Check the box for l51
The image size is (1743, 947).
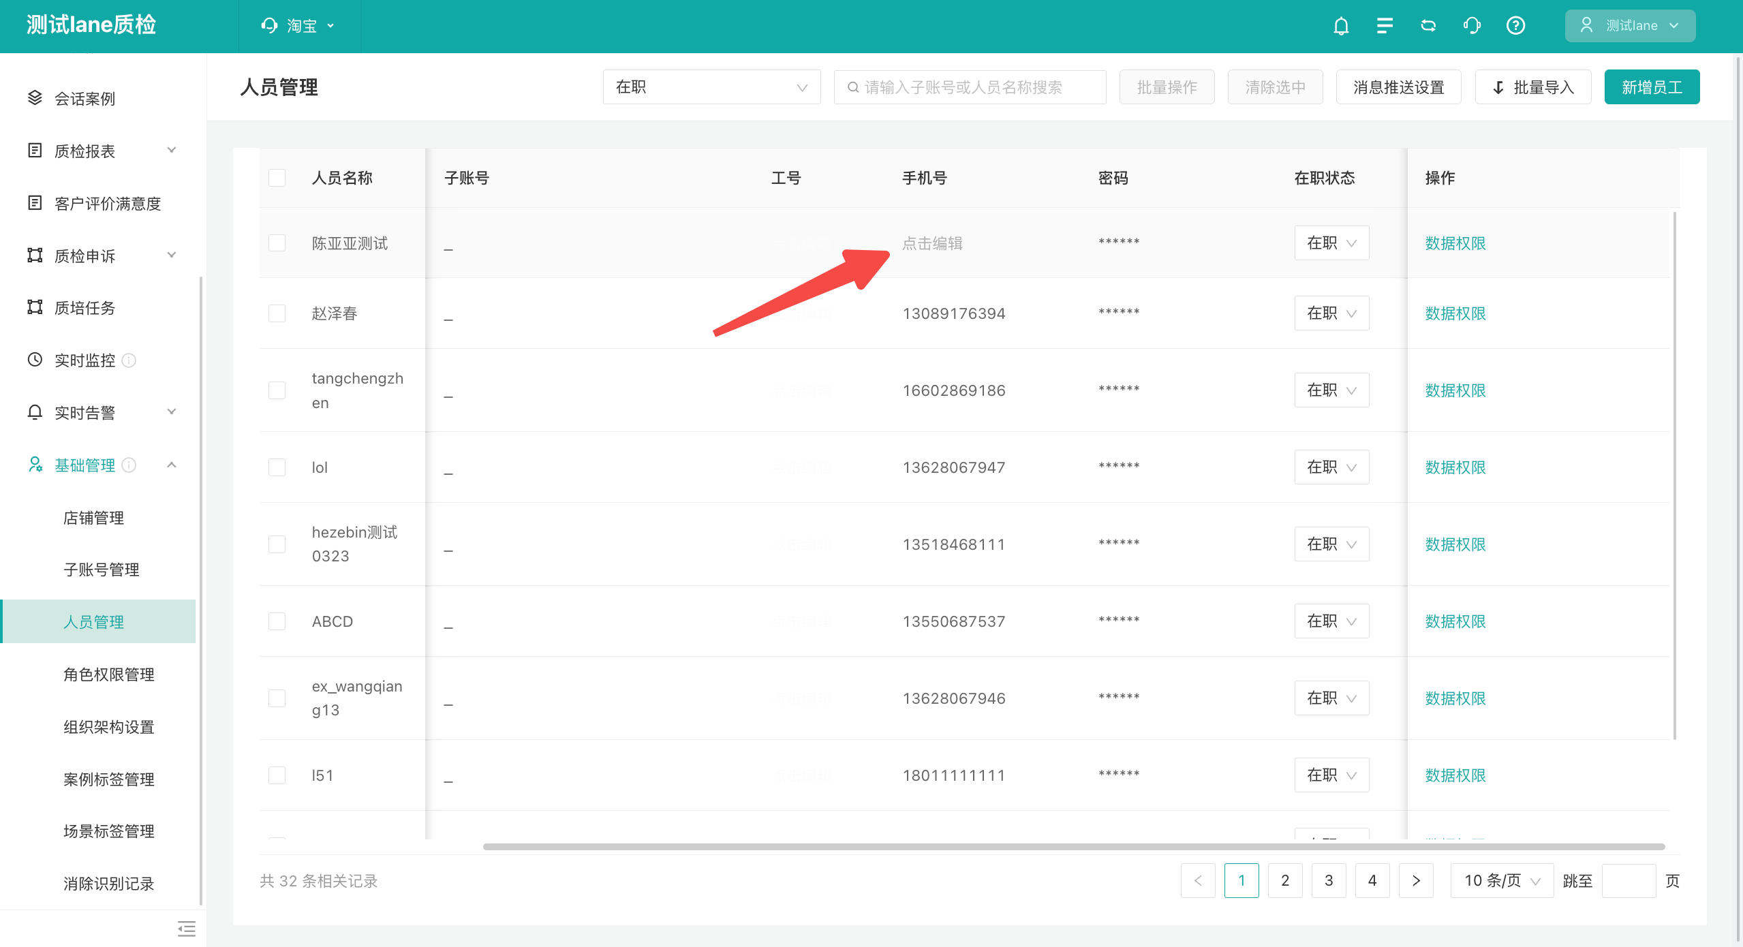277,775
